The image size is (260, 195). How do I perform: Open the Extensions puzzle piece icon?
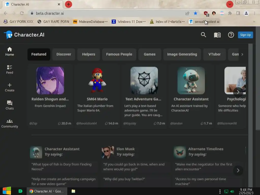230,13
